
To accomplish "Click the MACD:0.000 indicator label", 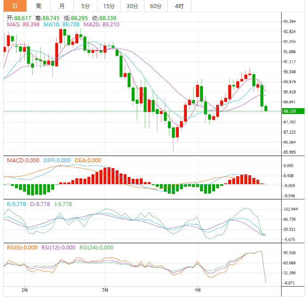I will 23,161.
